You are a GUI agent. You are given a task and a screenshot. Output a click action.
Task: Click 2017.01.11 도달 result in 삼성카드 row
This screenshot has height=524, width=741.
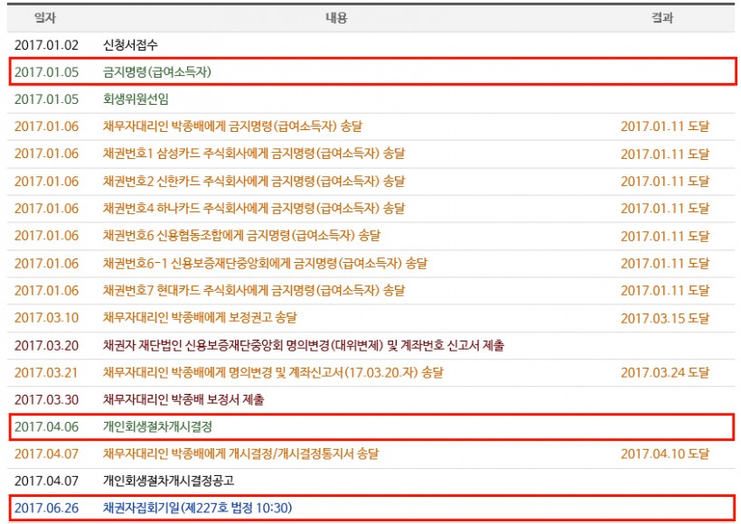pos(665,154)
